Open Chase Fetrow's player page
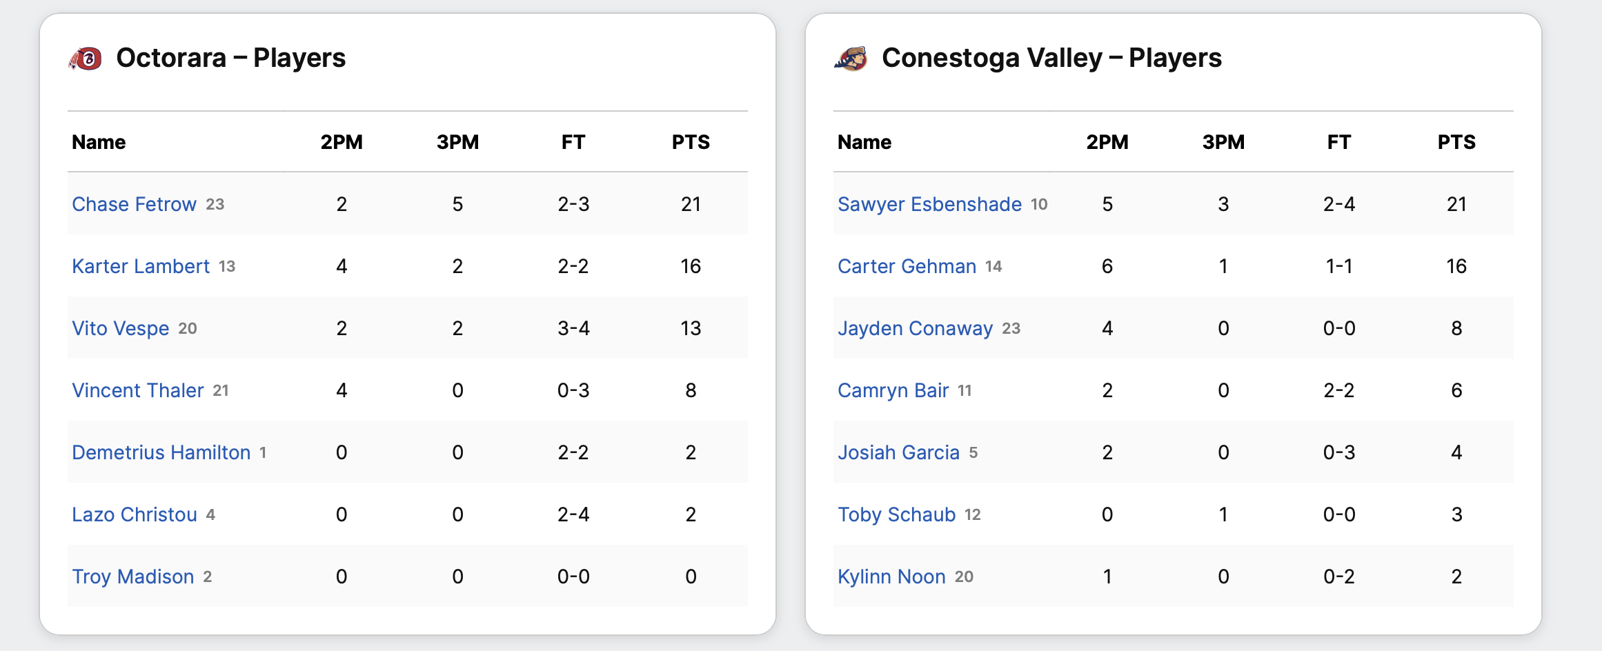 [134, 204]
